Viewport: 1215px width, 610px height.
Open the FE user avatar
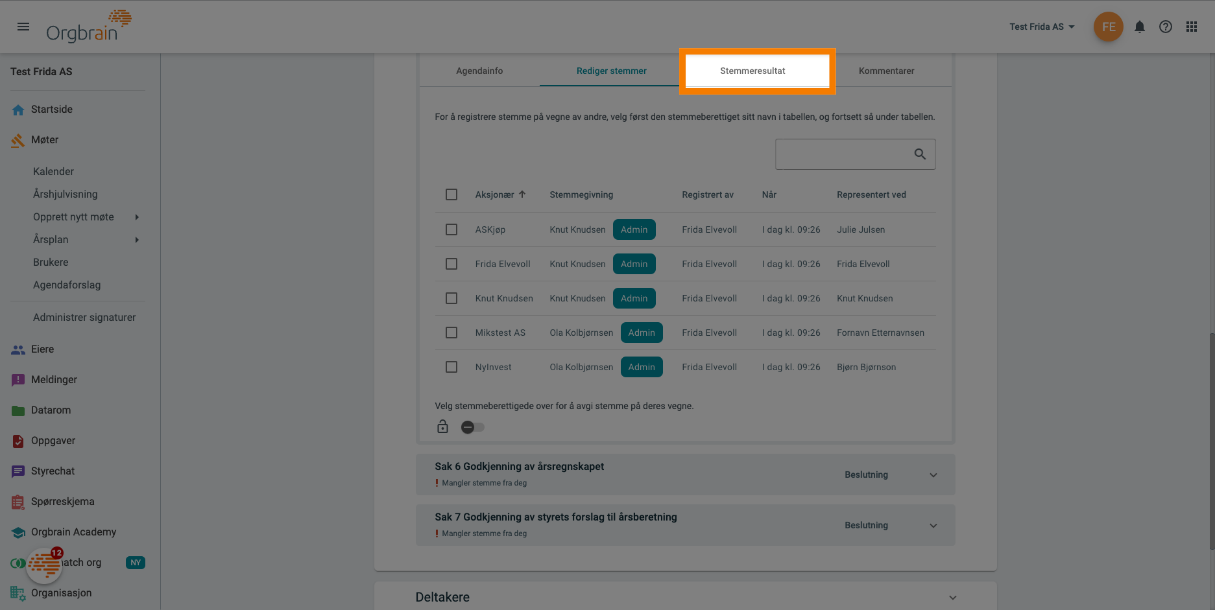[x=1108, y=27]
